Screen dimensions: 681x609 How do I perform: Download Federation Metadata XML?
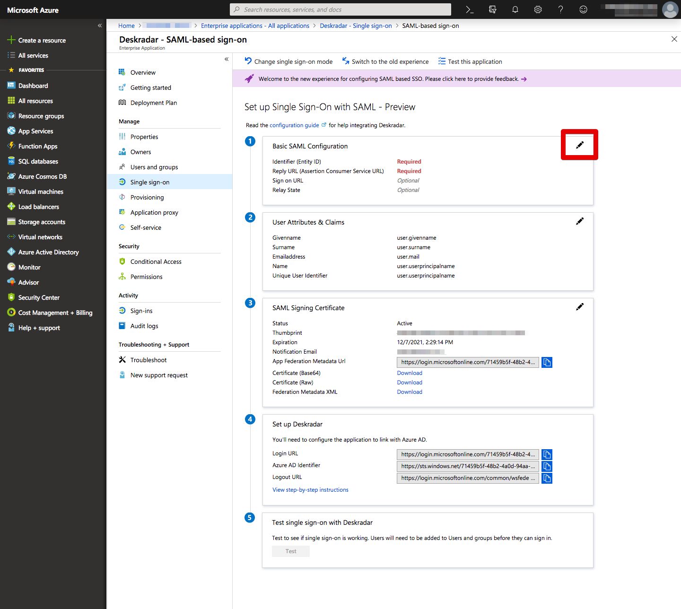410,392
